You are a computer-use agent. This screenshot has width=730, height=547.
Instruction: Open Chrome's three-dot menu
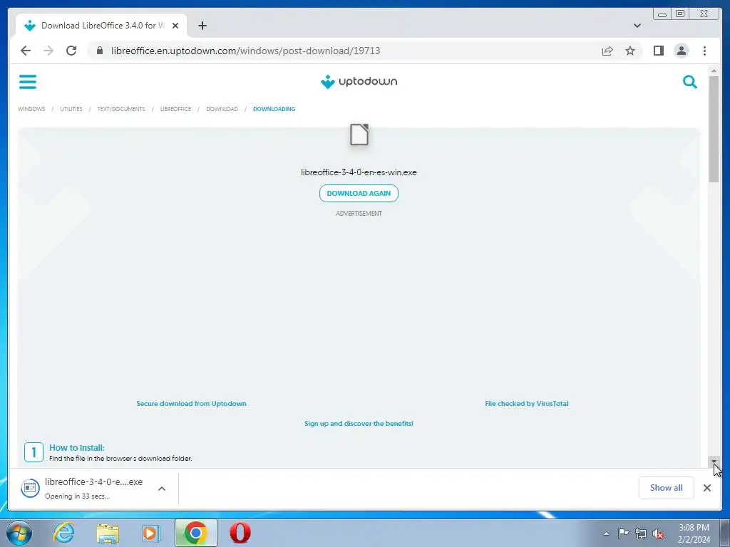tap(704, 51)
